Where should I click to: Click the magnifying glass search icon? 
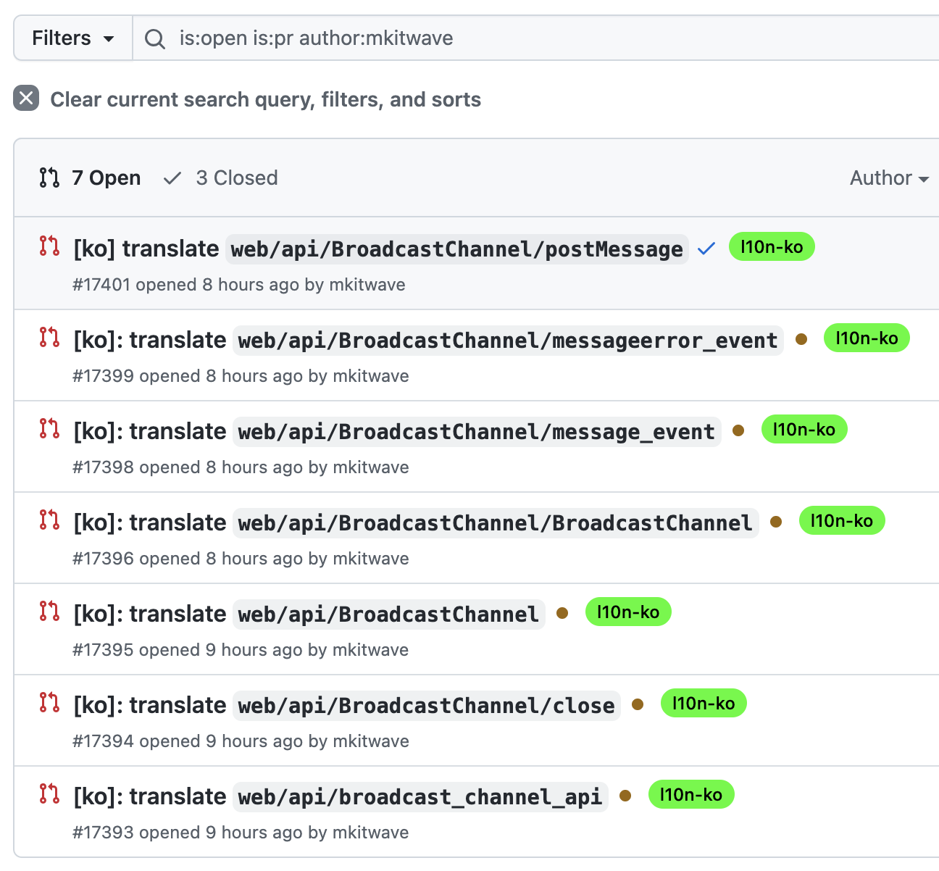point(154,38)
